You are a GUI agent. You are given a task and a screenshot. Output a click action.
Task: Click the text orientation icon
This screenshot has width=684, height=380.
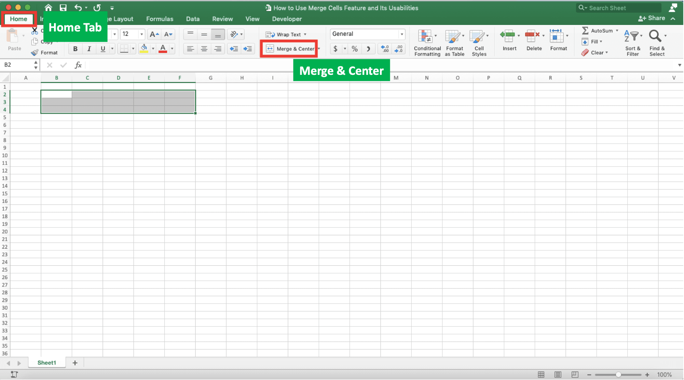point(234,34)
